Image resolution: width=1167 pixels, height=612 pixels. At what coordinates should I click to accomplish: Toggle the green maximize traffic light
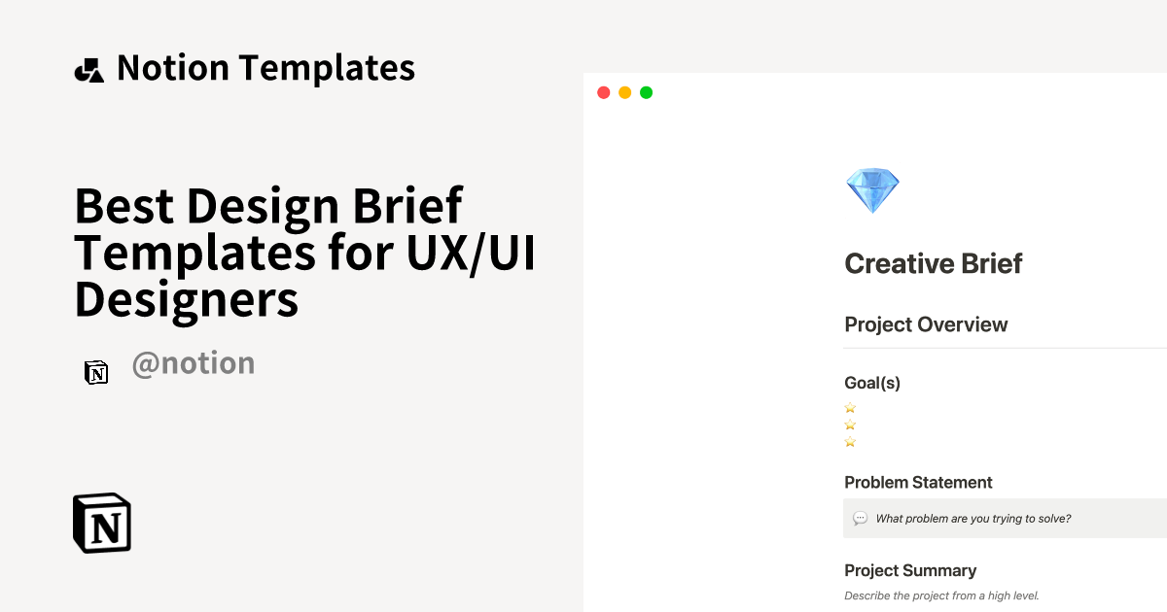pyautogui.click(x=646, y=91)
